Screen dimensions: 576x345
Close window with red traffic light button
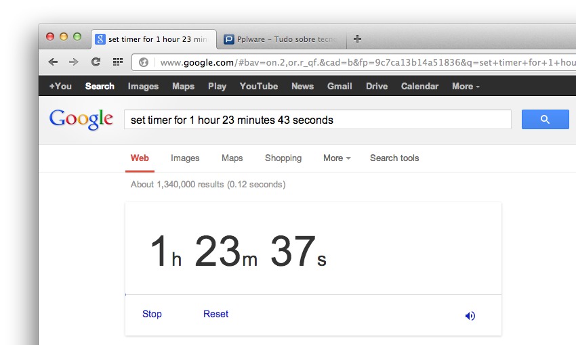50,37
